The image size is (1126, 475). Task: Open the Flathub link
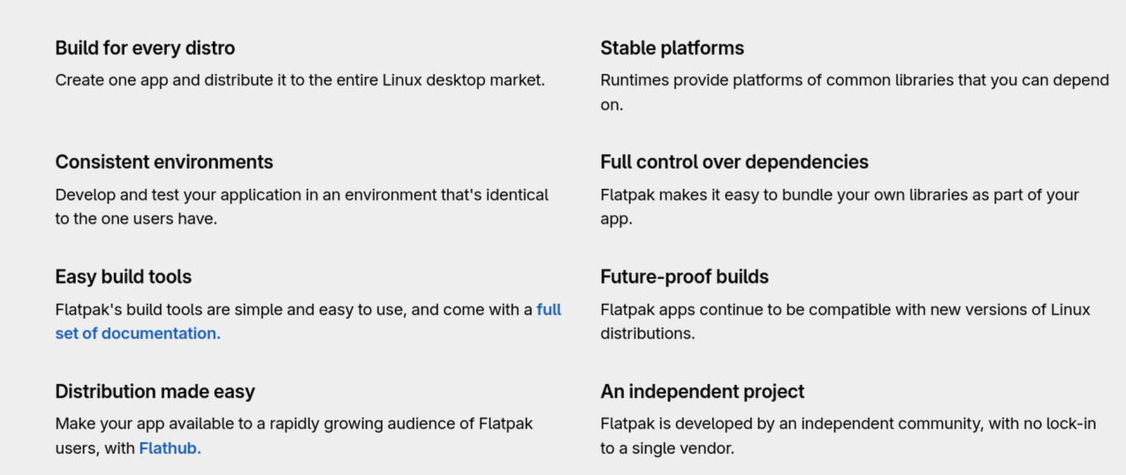pyautogui.click(x=171, y=448)
